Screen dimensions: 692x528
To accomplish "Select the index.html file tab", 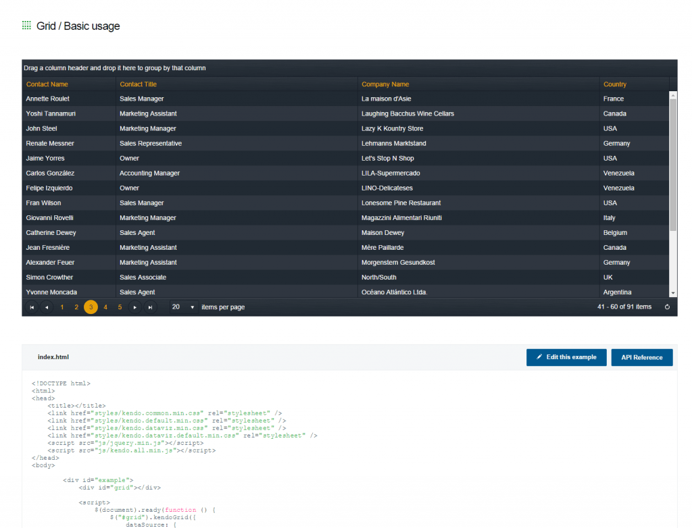I will click(x=53, y=357).
